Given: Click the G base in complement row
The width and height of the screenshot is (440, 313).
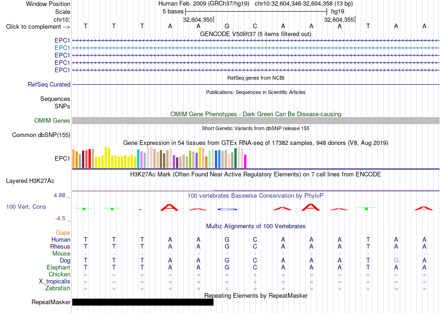Looking at the screenshot, I should (227, 26).
